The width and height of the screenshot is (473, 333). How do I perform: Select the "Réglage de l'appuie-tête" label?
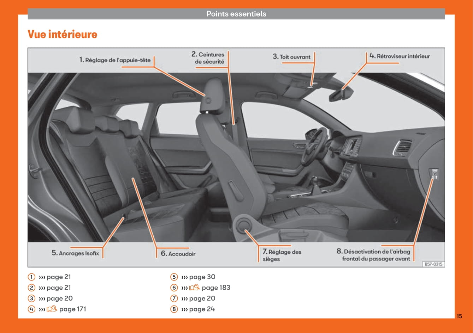tap(115, 60)
